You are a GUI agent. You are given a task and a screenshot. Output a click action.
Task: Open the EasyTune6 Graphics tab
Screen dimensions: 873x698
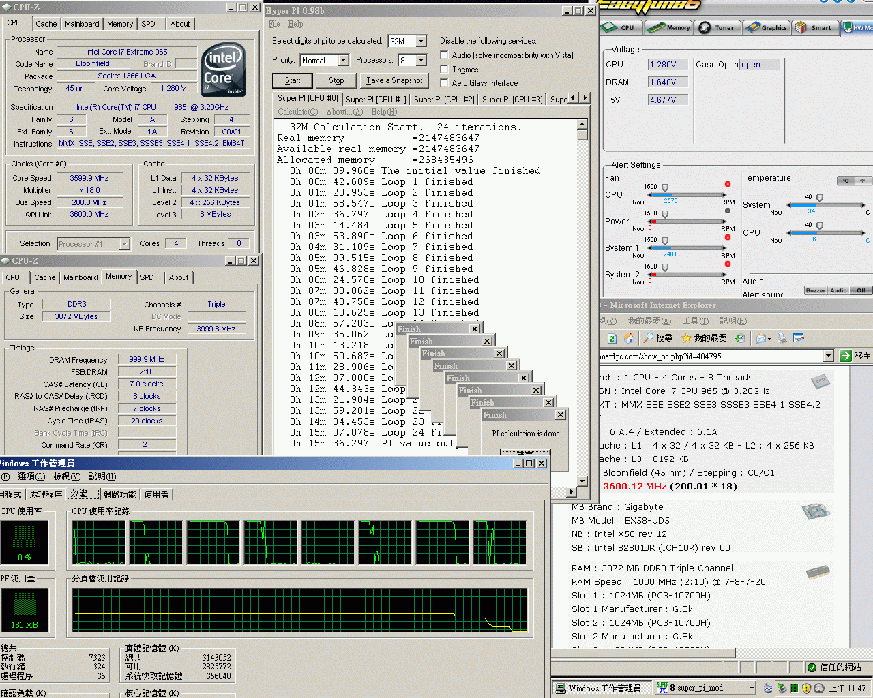pos(767,28)
